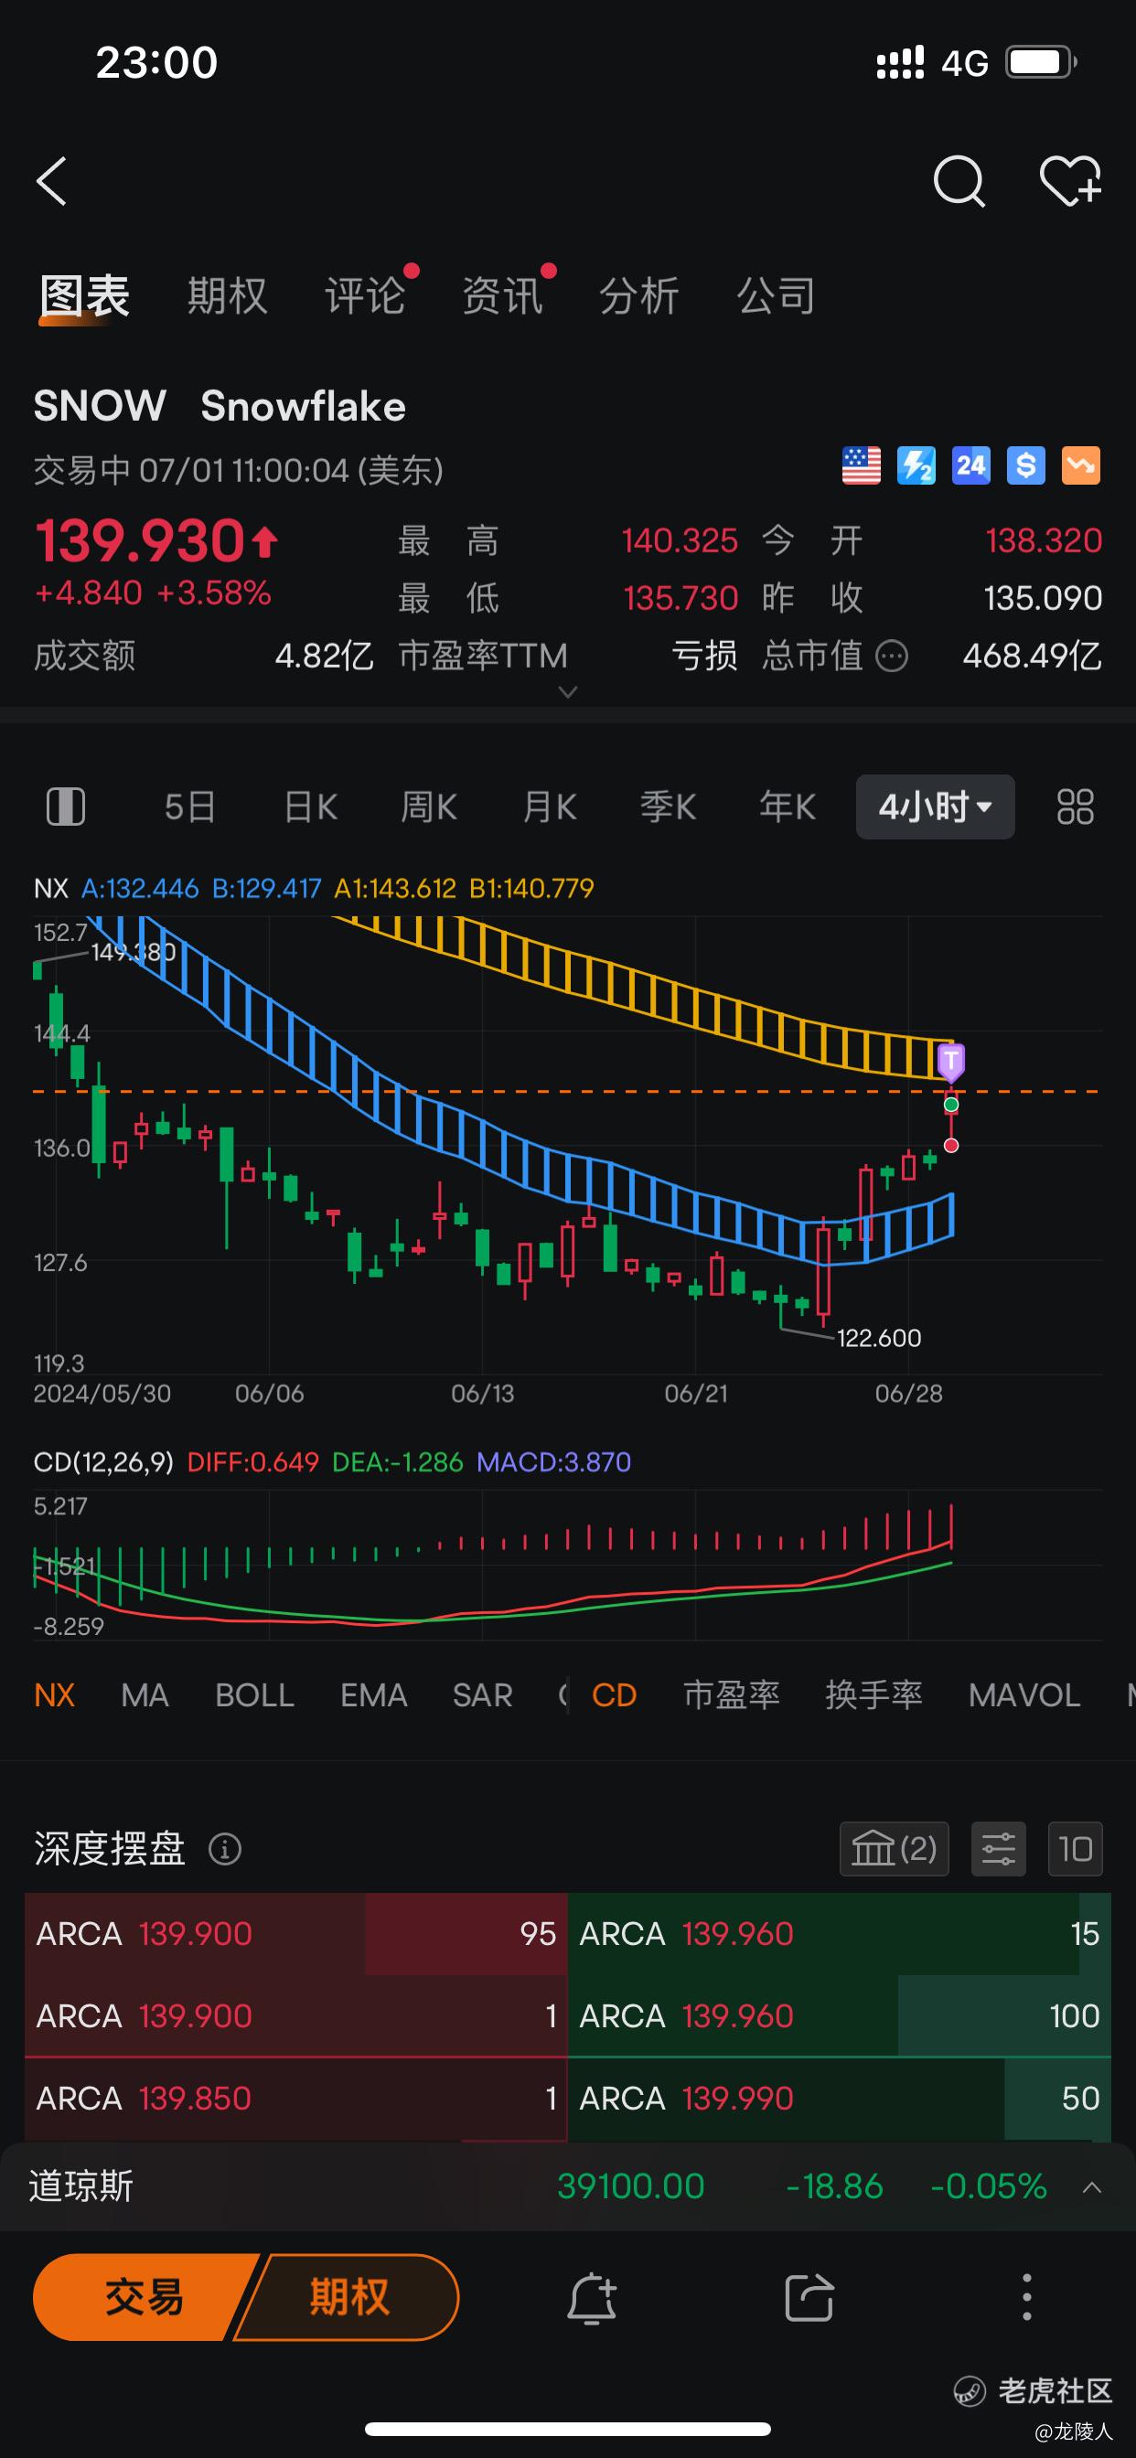Select the 市盈率 sub-indicator

coord(731,1694)
